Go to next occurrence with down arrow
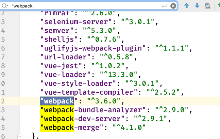 coord(197,6)
